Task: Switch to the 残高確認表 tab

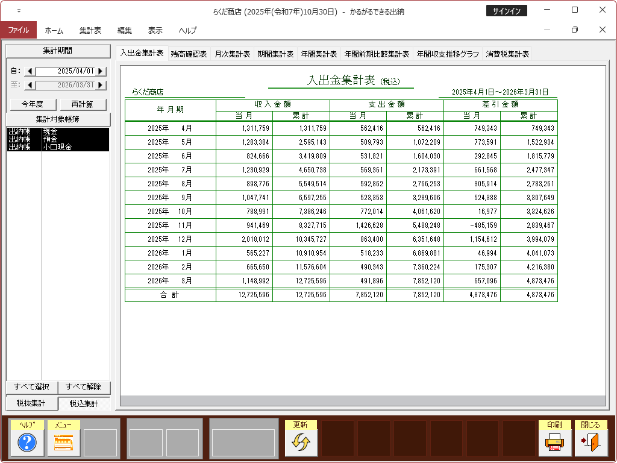Action: pos(189,54)
